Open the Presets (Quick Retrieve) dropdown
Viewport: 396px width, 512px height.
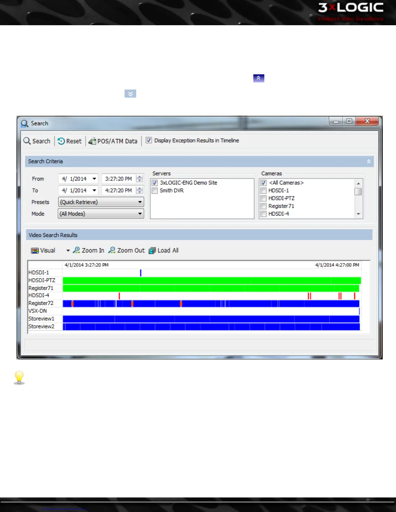101,202
